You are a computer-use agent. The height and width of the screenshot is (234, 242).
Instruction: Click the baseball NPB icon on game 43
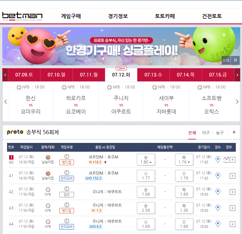tap(48, 206)
